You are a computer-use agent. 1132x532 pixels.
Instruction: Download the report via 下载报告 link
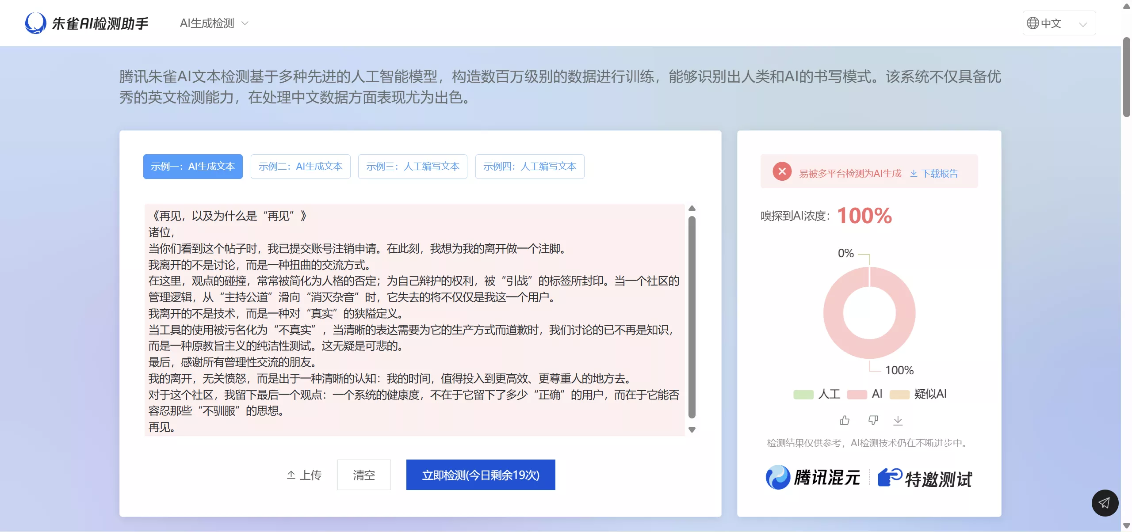point(941,173)
